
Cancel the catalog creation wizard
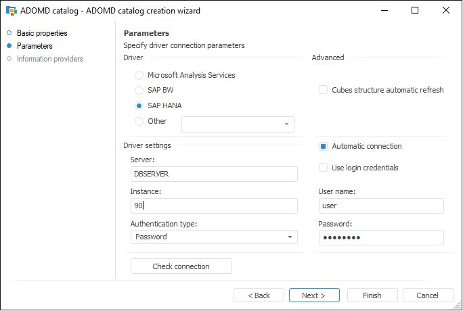pyautogui.click(x=428, y=295)
